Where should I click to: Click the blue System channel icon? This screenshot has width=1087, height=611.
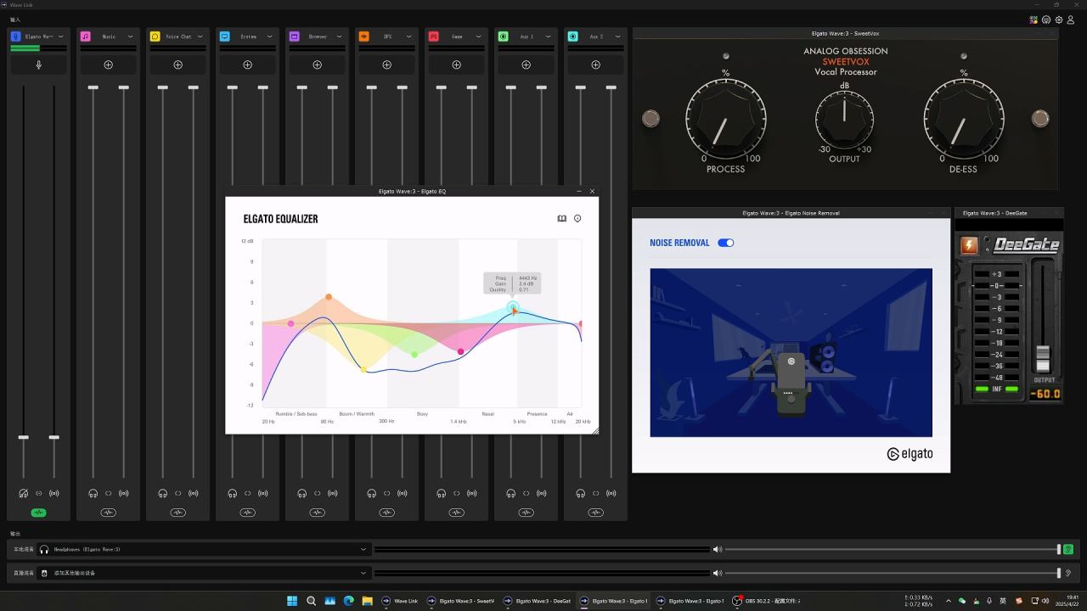pyautogui.click(x=225, y=36)
